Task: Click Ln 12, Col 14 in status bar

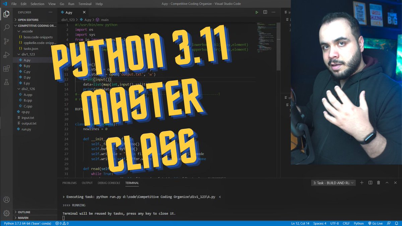Action: [301, 223]
